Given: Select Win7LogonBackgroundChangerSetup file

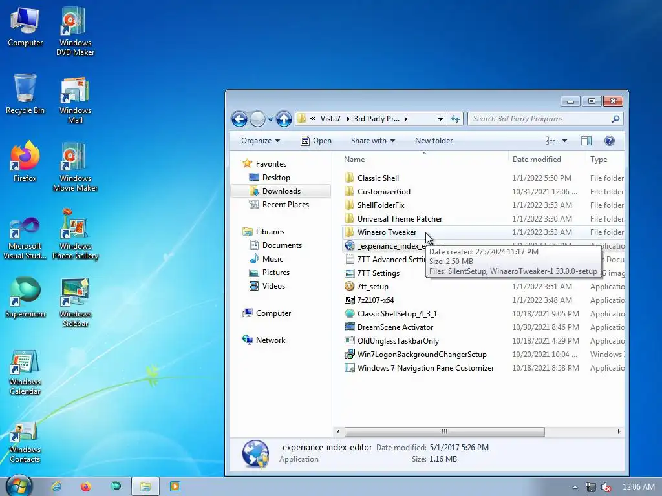Looking at the screenshot, I should coord(422,355).
